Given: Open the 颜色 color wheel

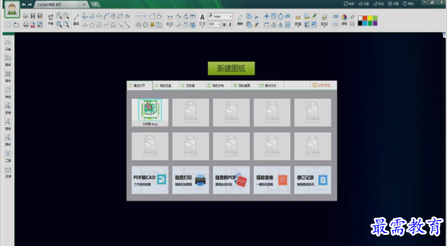Looking at the screenshot, I should click(x=344, y=19).
